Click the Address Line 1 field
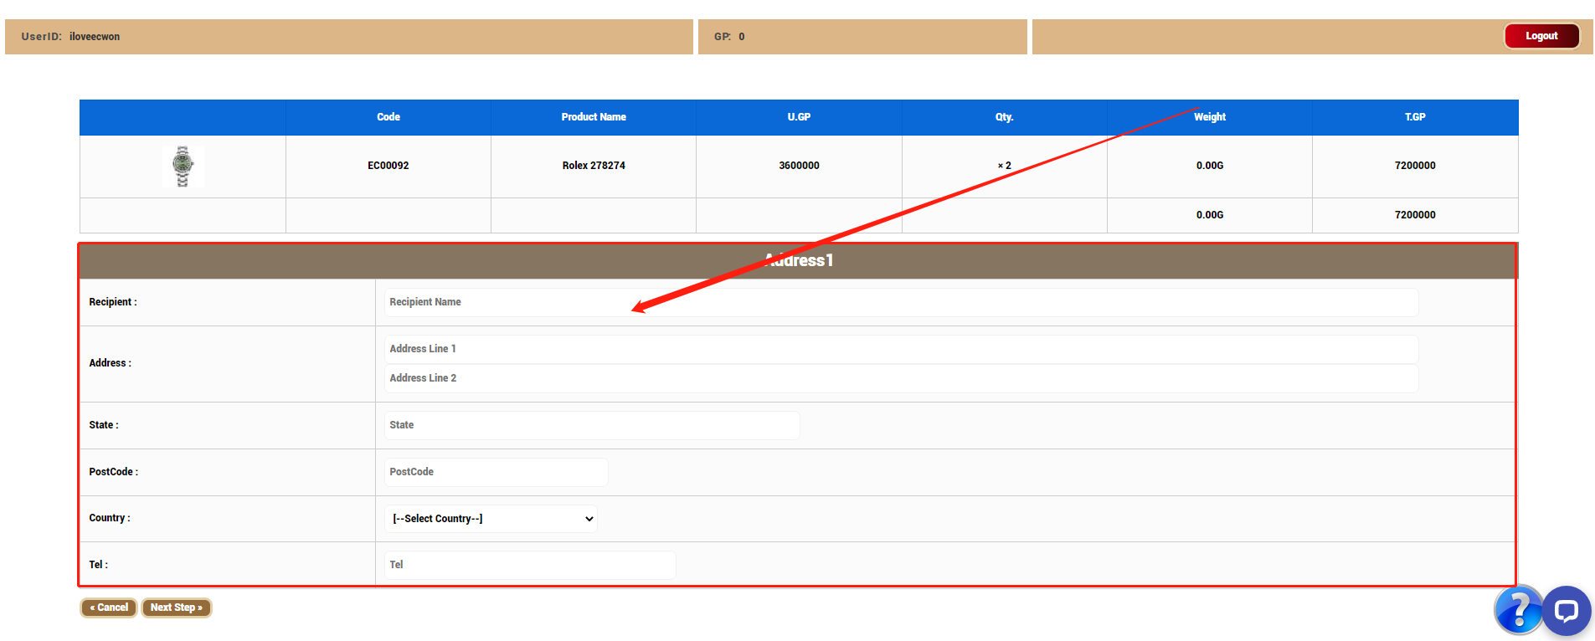 click(900, 349)
